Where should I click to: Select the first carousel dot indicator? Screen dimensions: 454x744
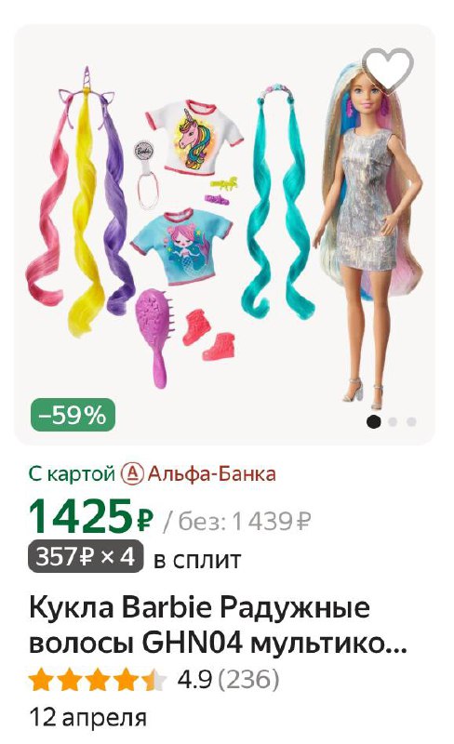point(374,421)
